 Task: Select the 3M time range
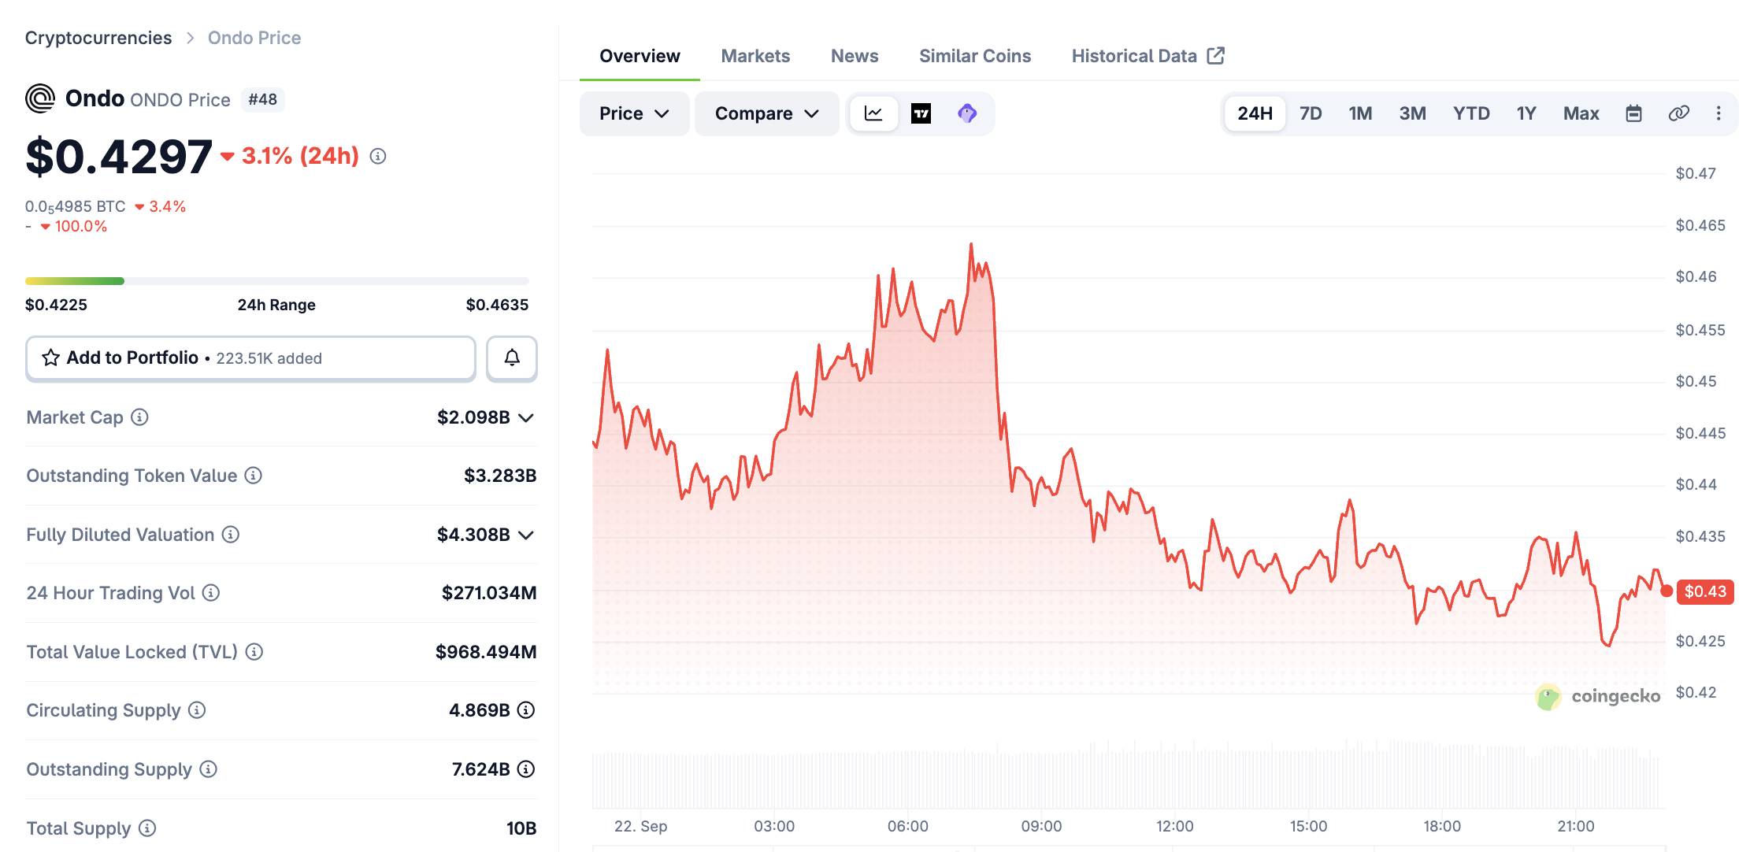click(1412, 113)
